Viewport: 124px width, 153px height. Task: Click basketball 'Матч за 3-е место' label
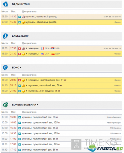tap(112, 49)
